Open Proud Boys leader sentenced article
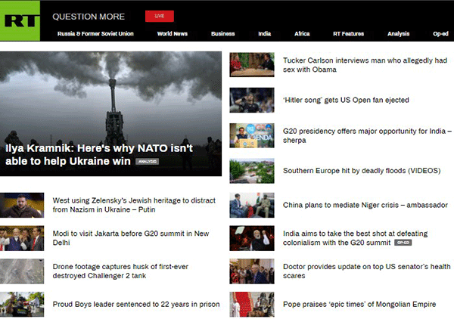454x319 pixels. pyautogui.click(x=136, y=304)
